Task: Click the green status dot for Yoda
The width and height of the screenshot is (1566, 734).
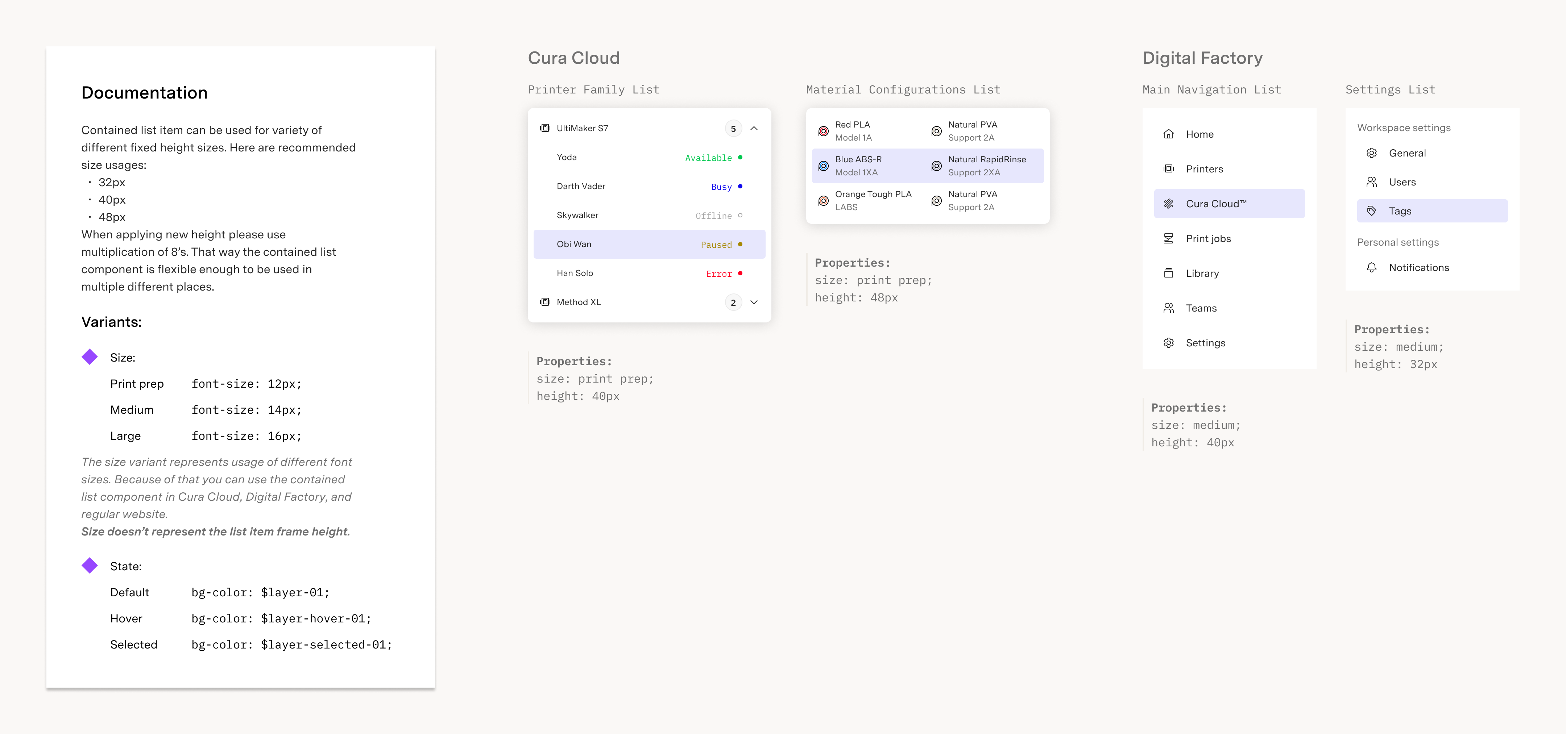Action: click(x=740, y=157)
